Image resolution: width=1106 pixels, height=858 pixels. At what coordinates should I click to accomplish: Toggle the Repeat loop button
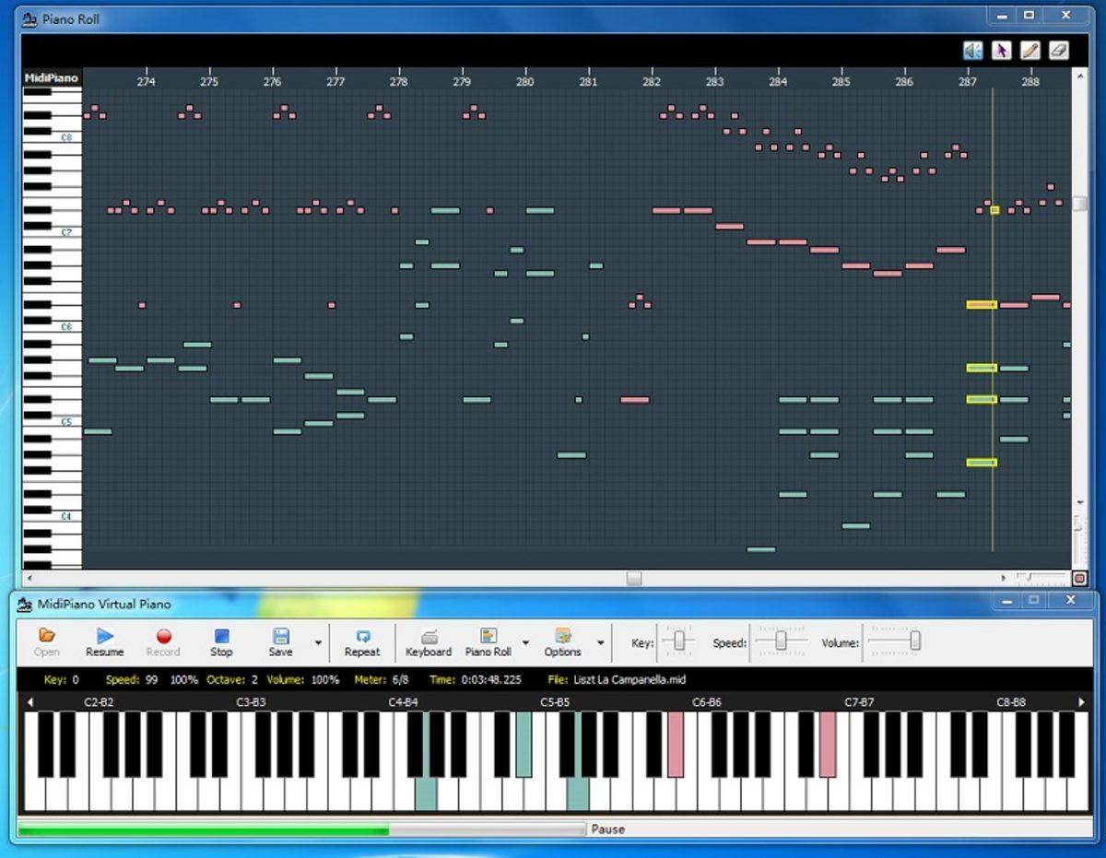pos(362,641)
